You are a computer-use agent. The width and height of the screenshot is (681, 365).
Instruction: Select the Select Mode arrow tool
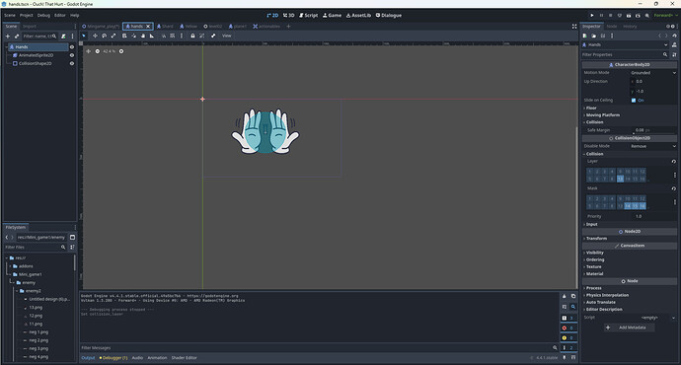[84, 36]
